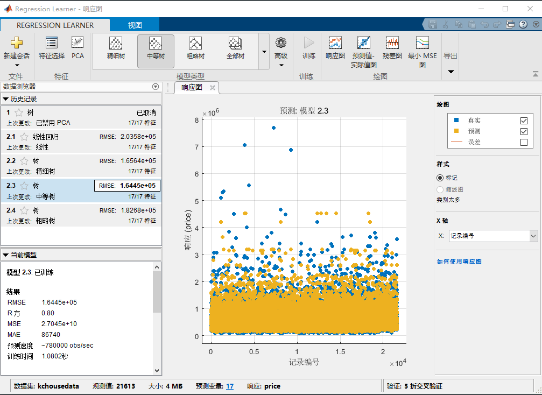Select the 标记 radio button

pyautogui.click(x=440, y=178)
